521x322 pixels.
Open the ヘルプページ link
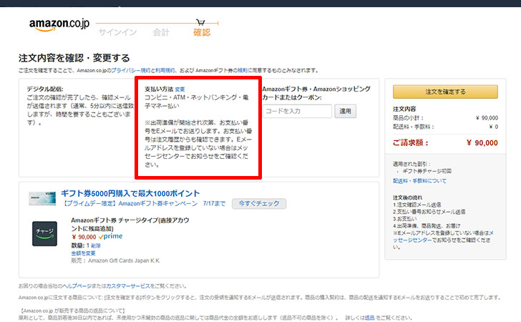(x=77, y=286)
